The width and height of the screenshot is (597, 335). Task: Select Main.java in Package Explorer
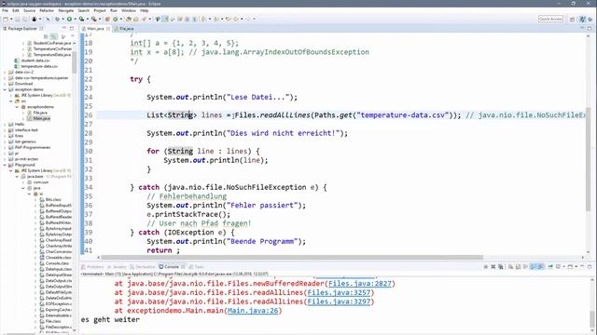tap(41, 118)
